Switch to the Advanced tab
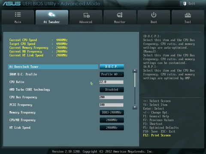The image size is (206, 154). pyautogui.click(x=86, y=17)
